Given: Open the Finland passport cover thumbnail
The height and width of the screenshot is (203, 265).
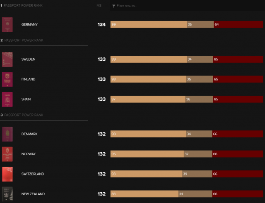Looking at the screenshot, I should (7, 79).
